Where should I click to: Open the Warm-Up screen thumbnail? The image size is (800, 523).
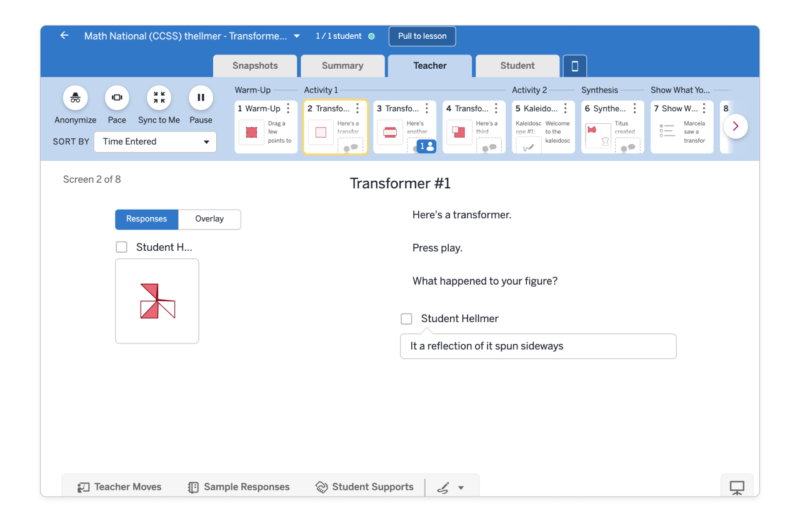[x=266, y=126]
